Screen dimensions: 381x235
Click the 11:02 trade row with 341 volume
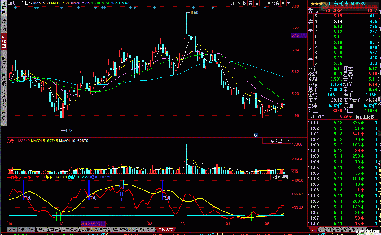pyautogui.click(x=343, y=134)
